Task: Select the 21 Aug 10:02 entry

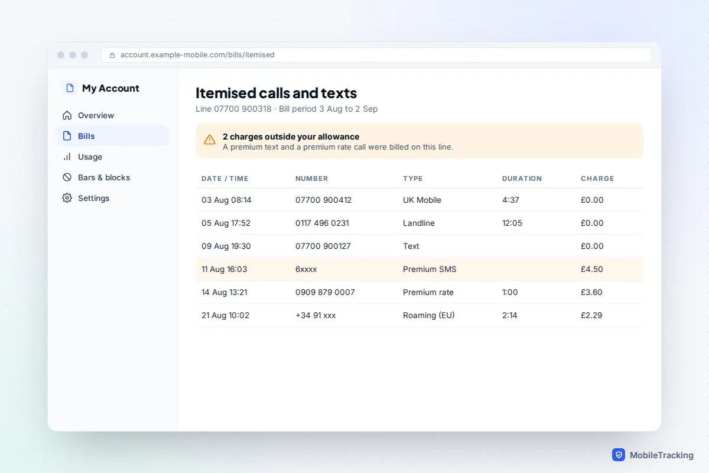Action: (226, 315)
